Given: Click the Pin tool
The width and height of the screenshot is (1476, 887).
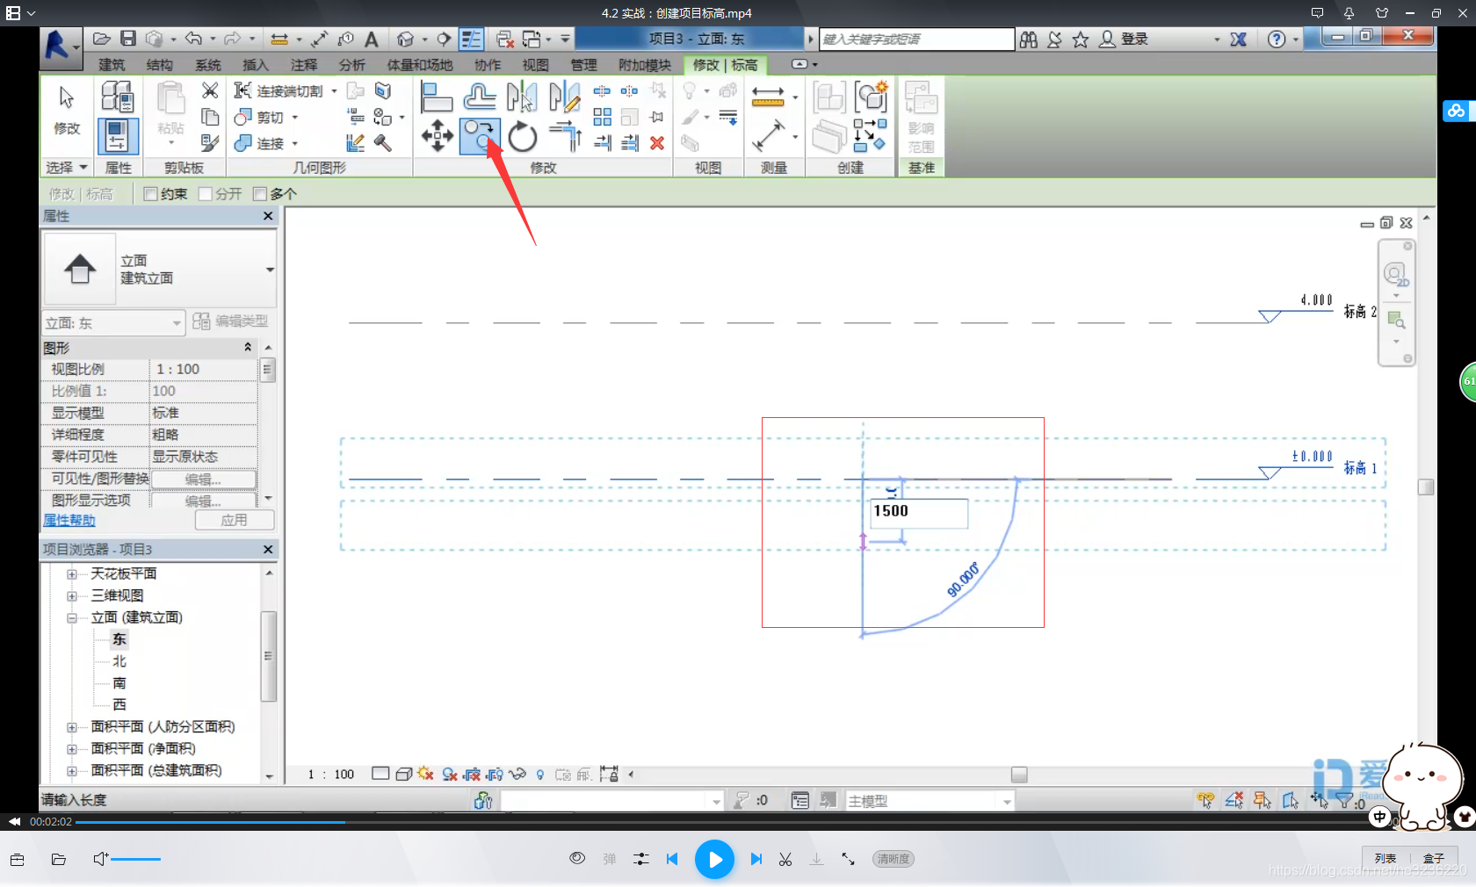Looking at the screenshot, I should (657, 117).
